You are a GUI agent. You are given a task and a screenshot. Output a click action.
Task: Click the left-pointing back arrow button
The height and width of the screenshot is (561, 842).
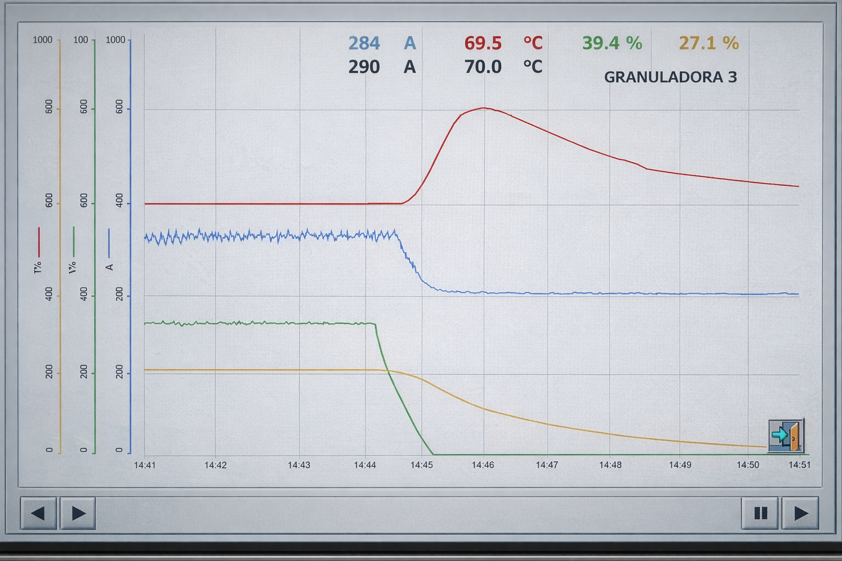[x=38, y=513]
